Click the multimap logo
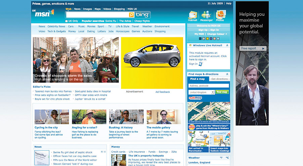The image size is (303, 166). pyautogui.click(x=195, y=98)
